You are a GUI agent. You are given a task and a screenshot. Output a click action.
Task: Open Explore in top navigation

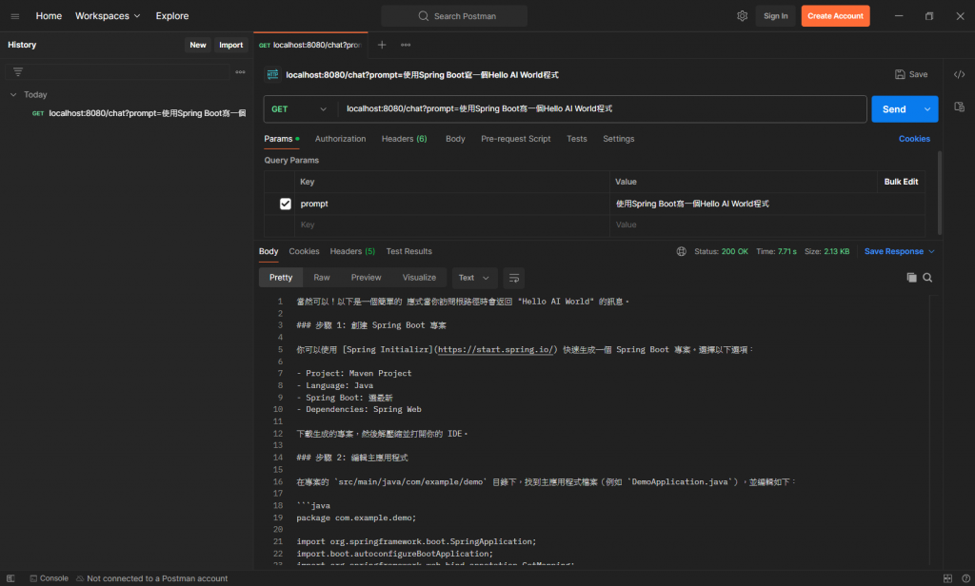pos(172,16)
